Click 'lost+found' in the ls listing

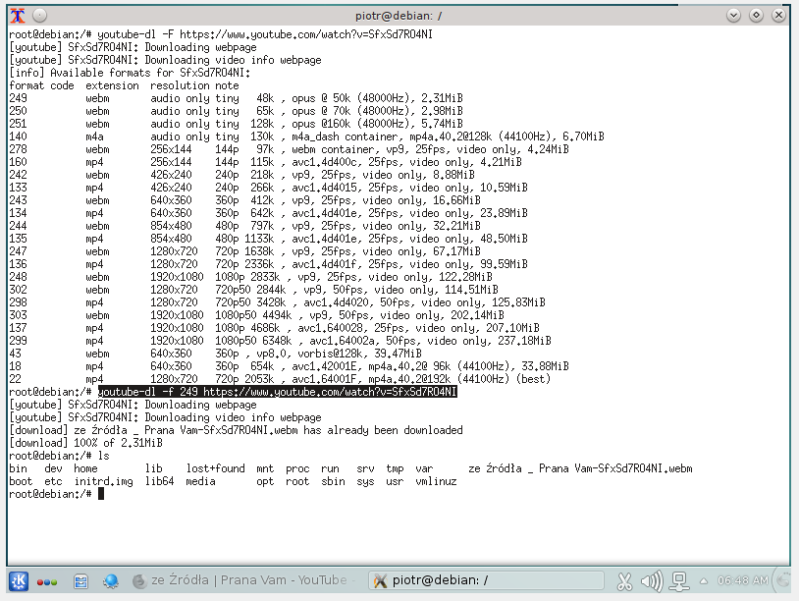tap(215, 468)
